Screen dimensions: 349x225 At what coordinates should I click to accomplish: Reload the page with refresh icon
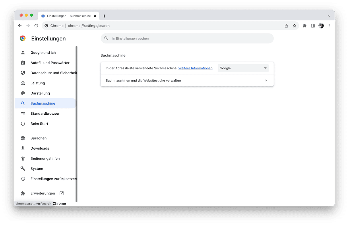tap(36, 26)
